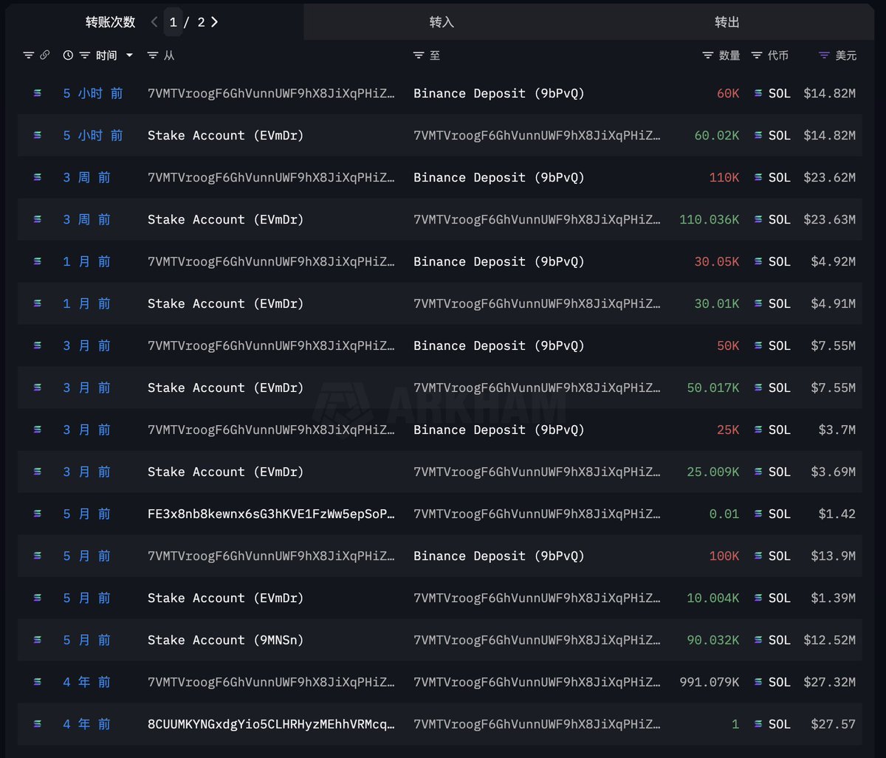Click SOL token icon in $27.57 row

click(x=758, y=724)
